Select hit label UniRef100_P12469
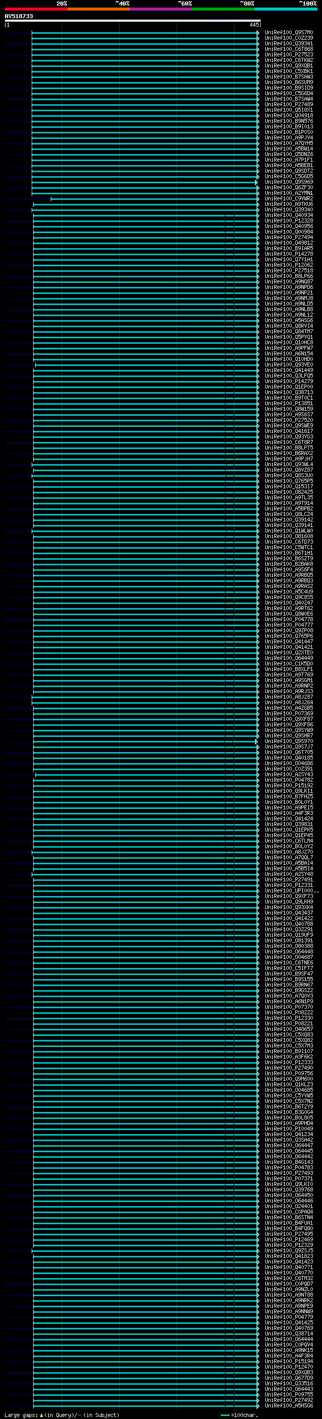The image size is (322, 1419). pyautogui.click(x=288, y=1239)
